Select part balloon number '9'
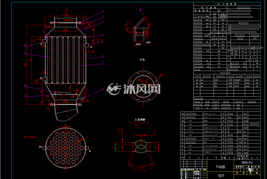The height and width of the screenshot is (179, 267). pyautogui.click(x=25, y=96)
